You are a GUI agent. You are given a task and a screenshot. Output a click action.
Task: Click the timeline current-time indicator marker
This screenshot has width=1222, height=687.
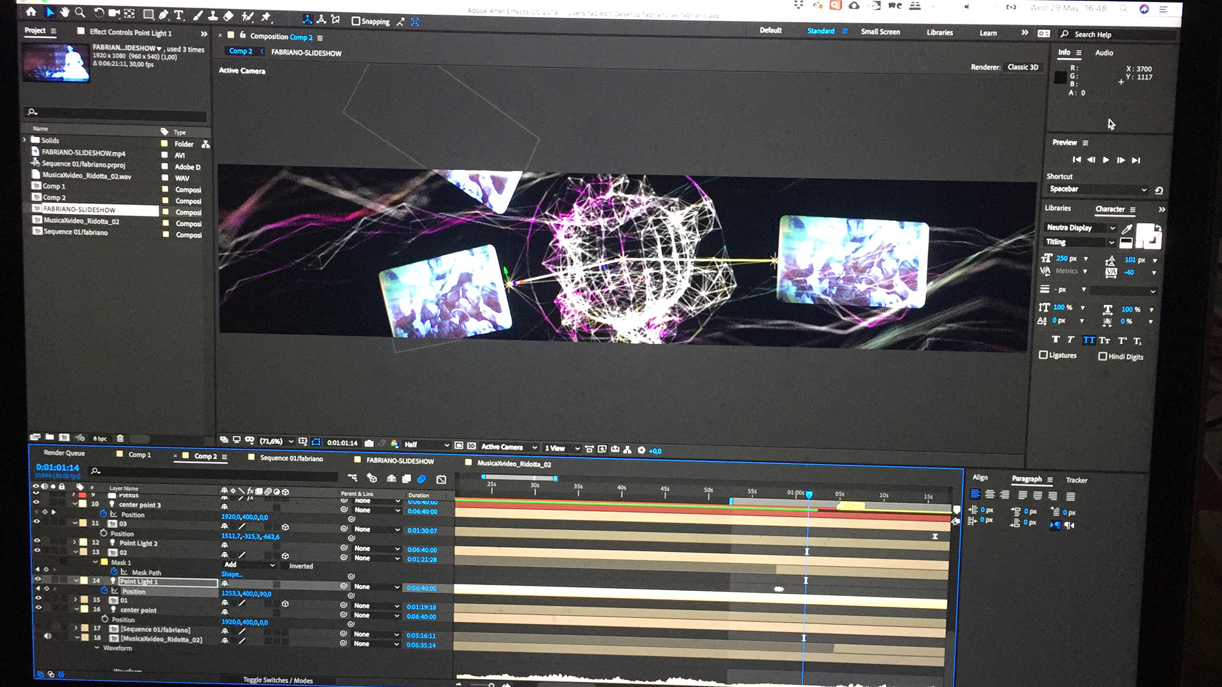click(809, 494)
